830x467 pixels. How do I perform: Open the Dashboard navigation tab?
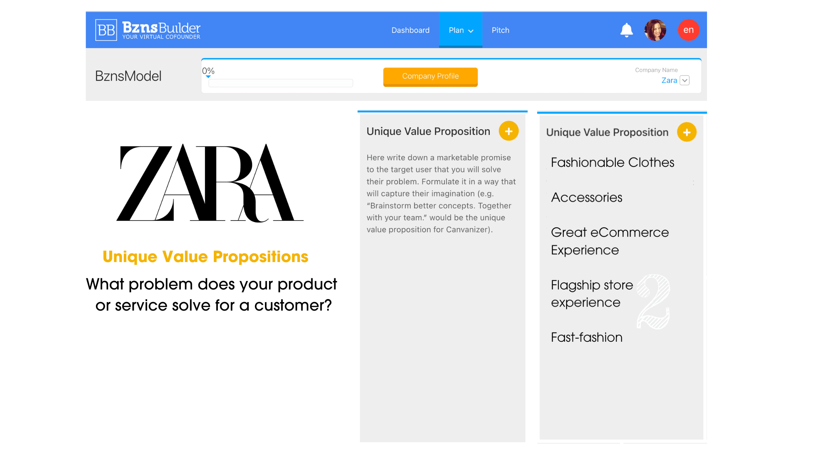coord(410,30)
